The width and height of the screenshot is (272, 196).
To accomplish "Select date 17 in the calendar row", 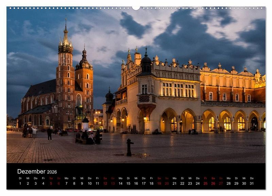I will click(143, 183).
